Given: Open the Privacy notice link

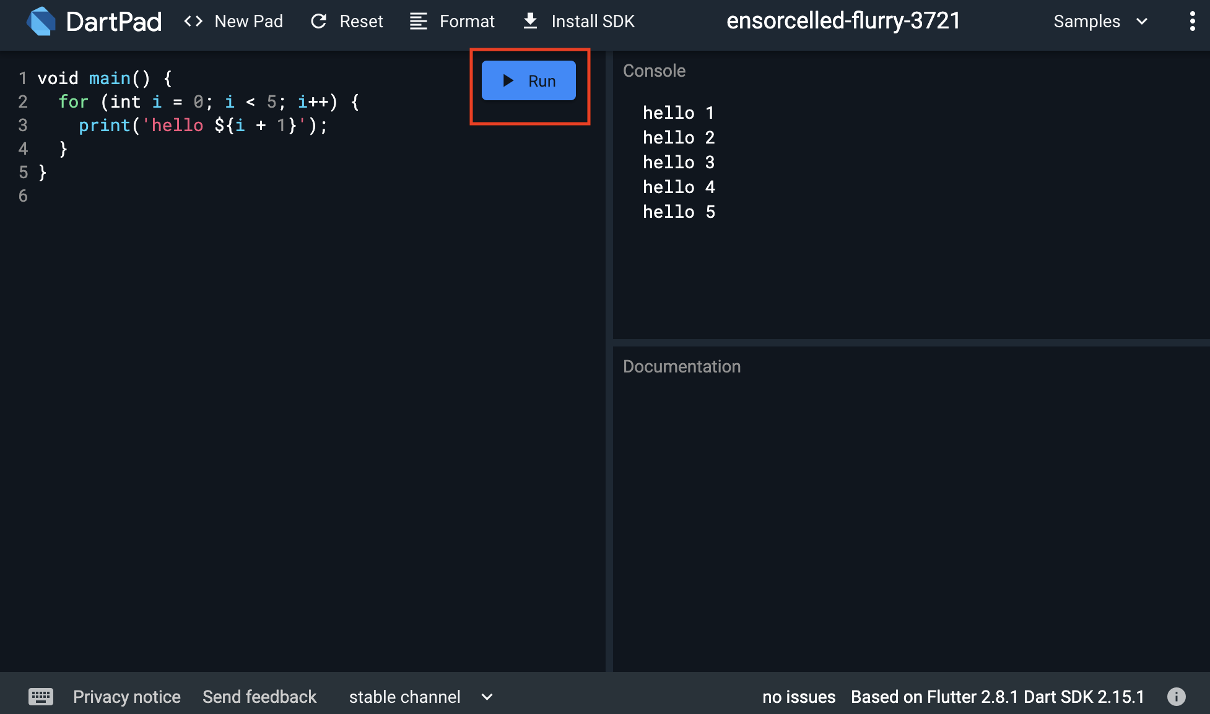Looking at the screenshot, I should coord(127,697).
